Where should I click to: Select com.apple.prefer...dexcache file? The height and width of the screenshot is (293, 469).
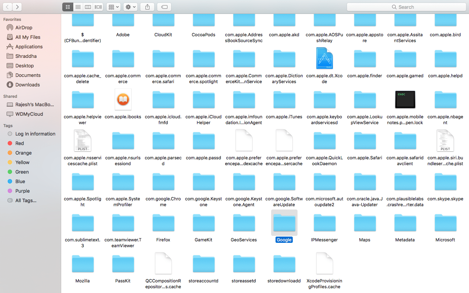click(244, 140)
